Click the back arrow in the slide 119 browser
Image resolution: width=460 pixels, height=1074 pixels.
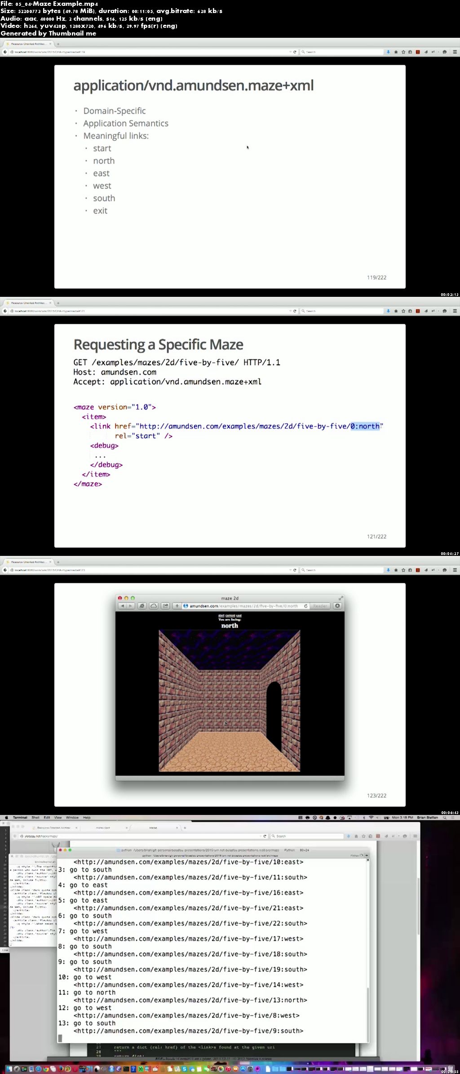(5, 52)
